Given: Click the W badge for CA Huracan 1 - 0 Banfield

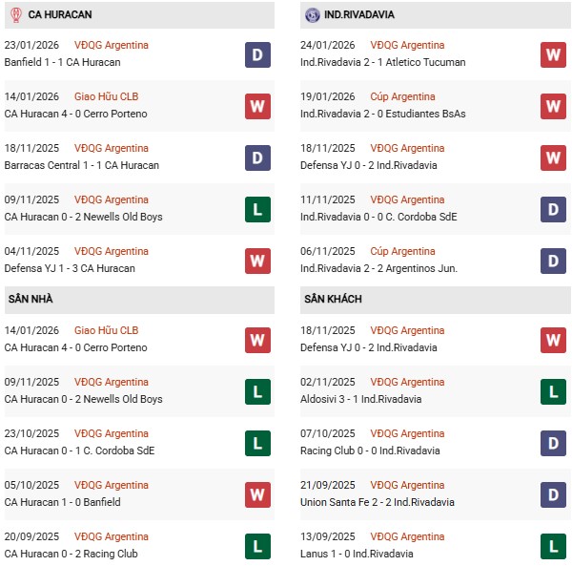Looking at the screenshot, I should coord(257,494).
